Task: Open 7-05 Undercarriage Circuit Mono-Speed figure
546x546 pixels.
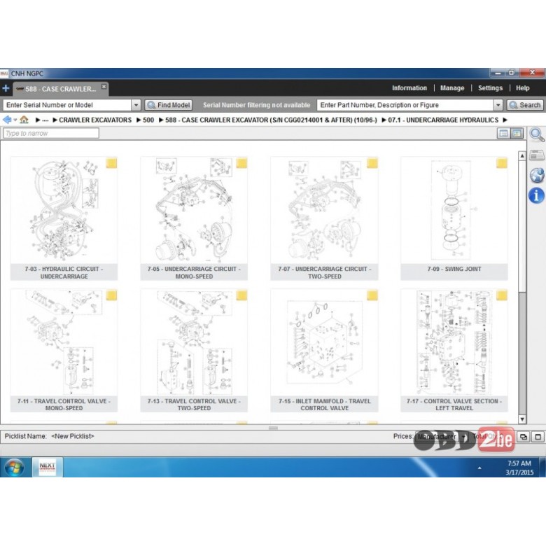Action: tap(194, 218)
